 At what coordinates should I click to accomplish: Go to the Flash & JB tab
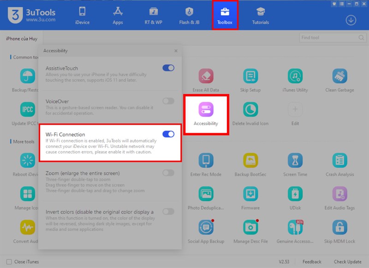189,15
